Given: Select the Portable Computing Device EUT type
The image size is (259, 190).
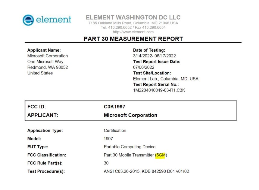Looking at the screenshot, I should (130, 147).
